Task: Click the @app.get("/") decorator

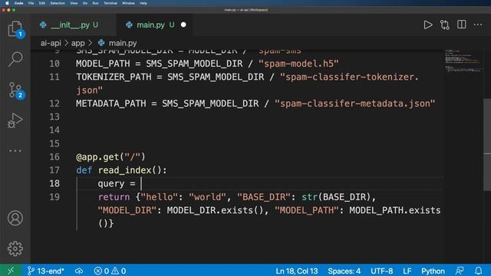Action: [110, 156]
